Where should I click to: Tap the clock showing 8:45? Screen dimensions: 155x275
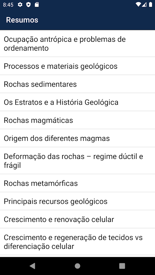click(x=8, y=4)
